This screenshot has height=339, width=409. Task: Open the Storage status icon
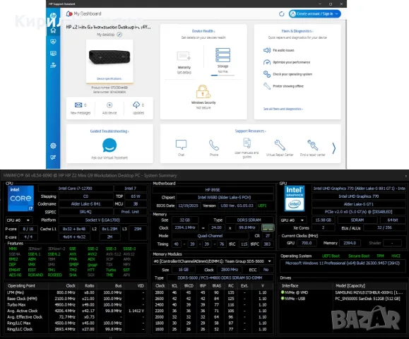click(223, 55)
